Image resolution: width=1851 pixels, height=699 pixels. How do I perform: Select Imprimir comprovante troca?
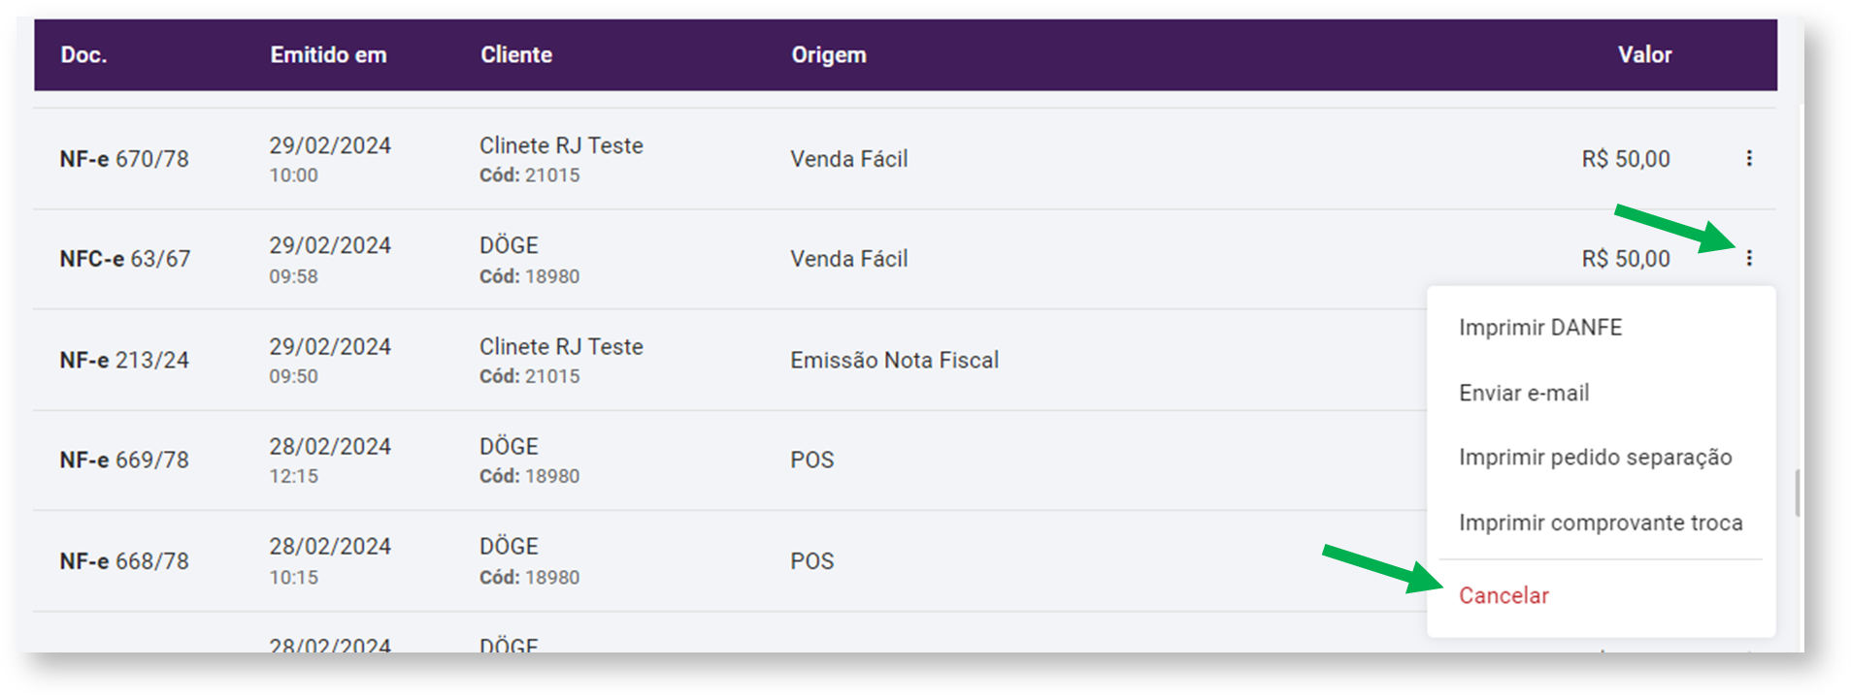pos(1600,523)
